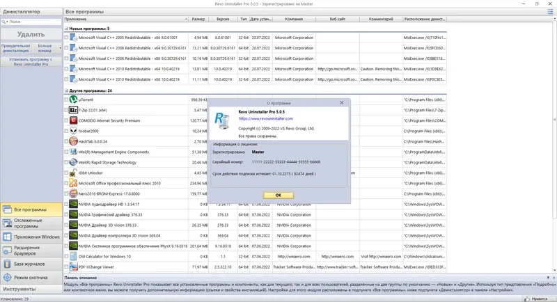The width and height of the screenshot is (557, 302).
Task: Click the HashTab 6.0.0.34 icon
Action: [x=73, y=141]
